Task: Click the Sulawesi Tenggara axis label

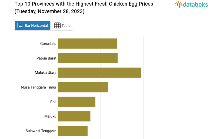Action: coord(41,131)
